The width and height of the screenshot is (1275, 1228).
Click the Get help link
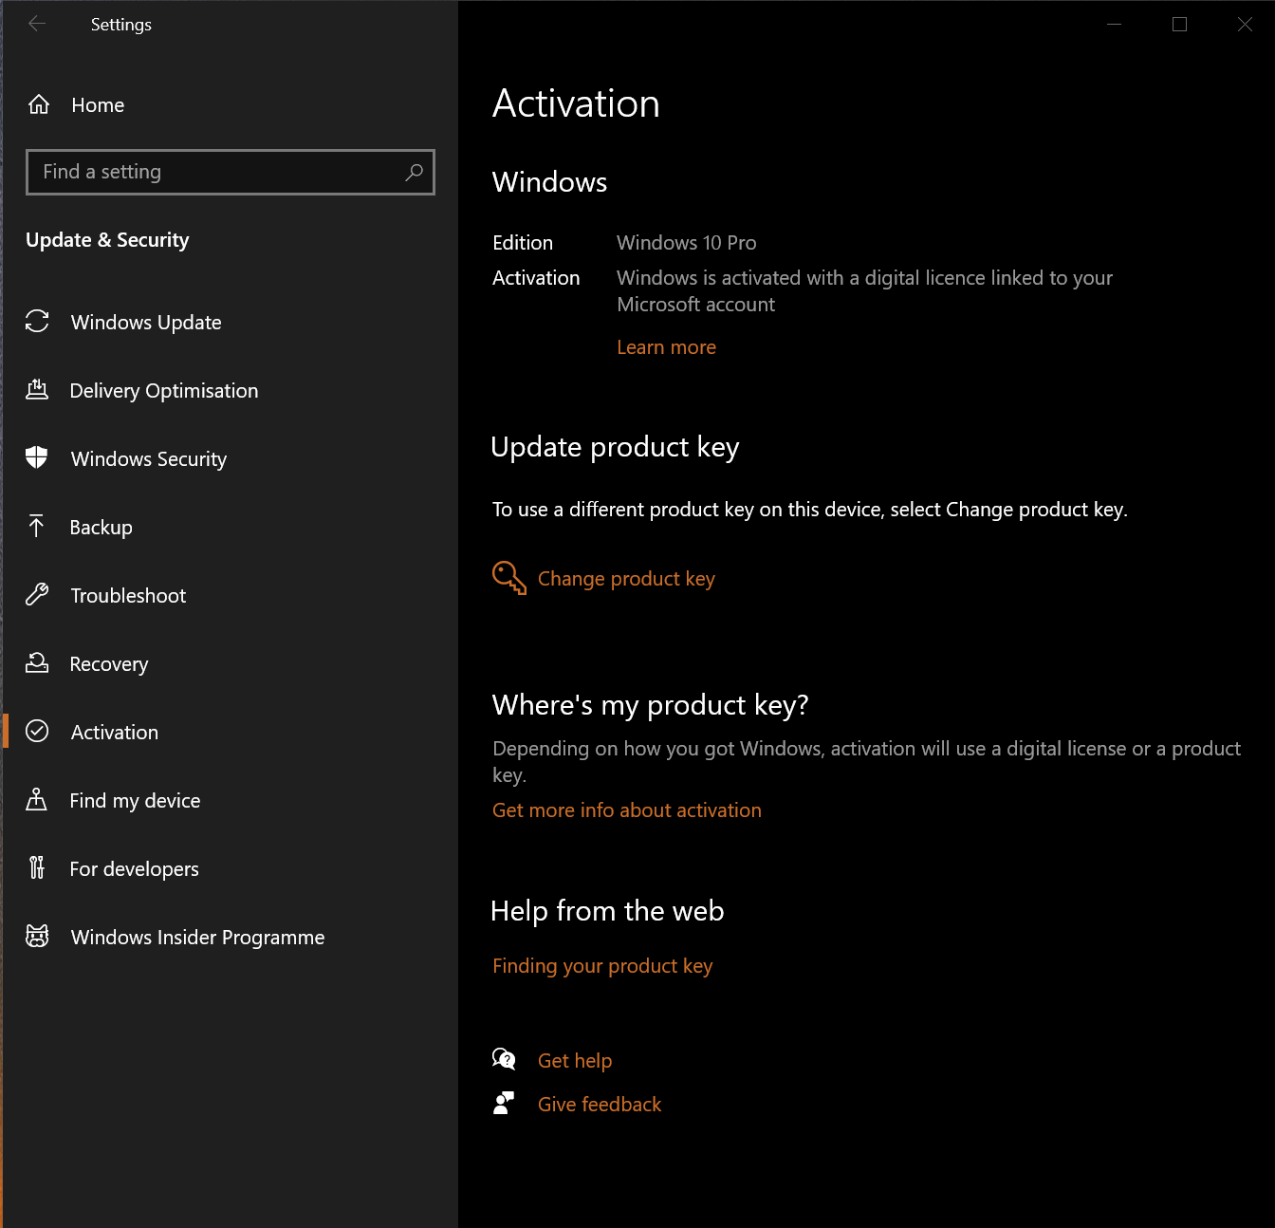pyautogui.click(x=575, y=1061)
